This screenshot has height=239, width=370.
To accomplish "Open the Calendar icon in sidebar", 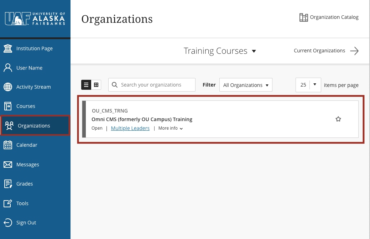I will click(x=8, y=145).
